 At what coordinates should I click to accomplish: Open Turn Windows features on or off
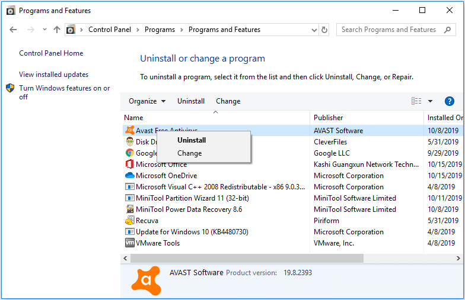[x=64, y=92]
